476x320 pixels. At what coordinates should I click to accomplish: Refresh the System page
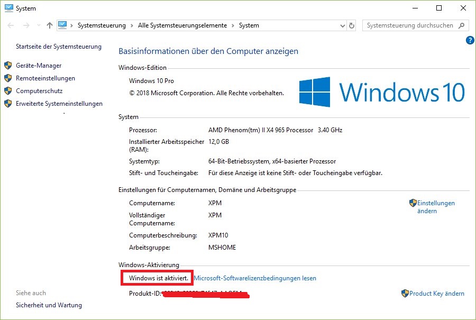click(x=352, y=25)
